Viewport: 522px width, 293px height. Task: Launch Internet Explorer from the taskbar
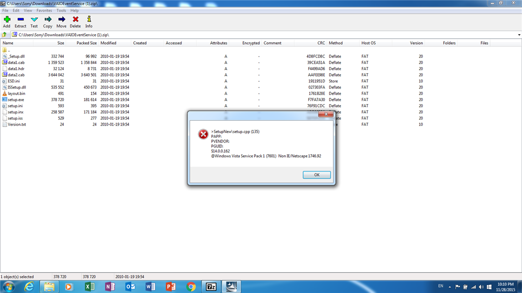(29, 286)
